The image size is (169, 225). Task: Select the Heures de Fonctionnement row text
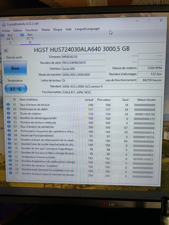[37, 135]
